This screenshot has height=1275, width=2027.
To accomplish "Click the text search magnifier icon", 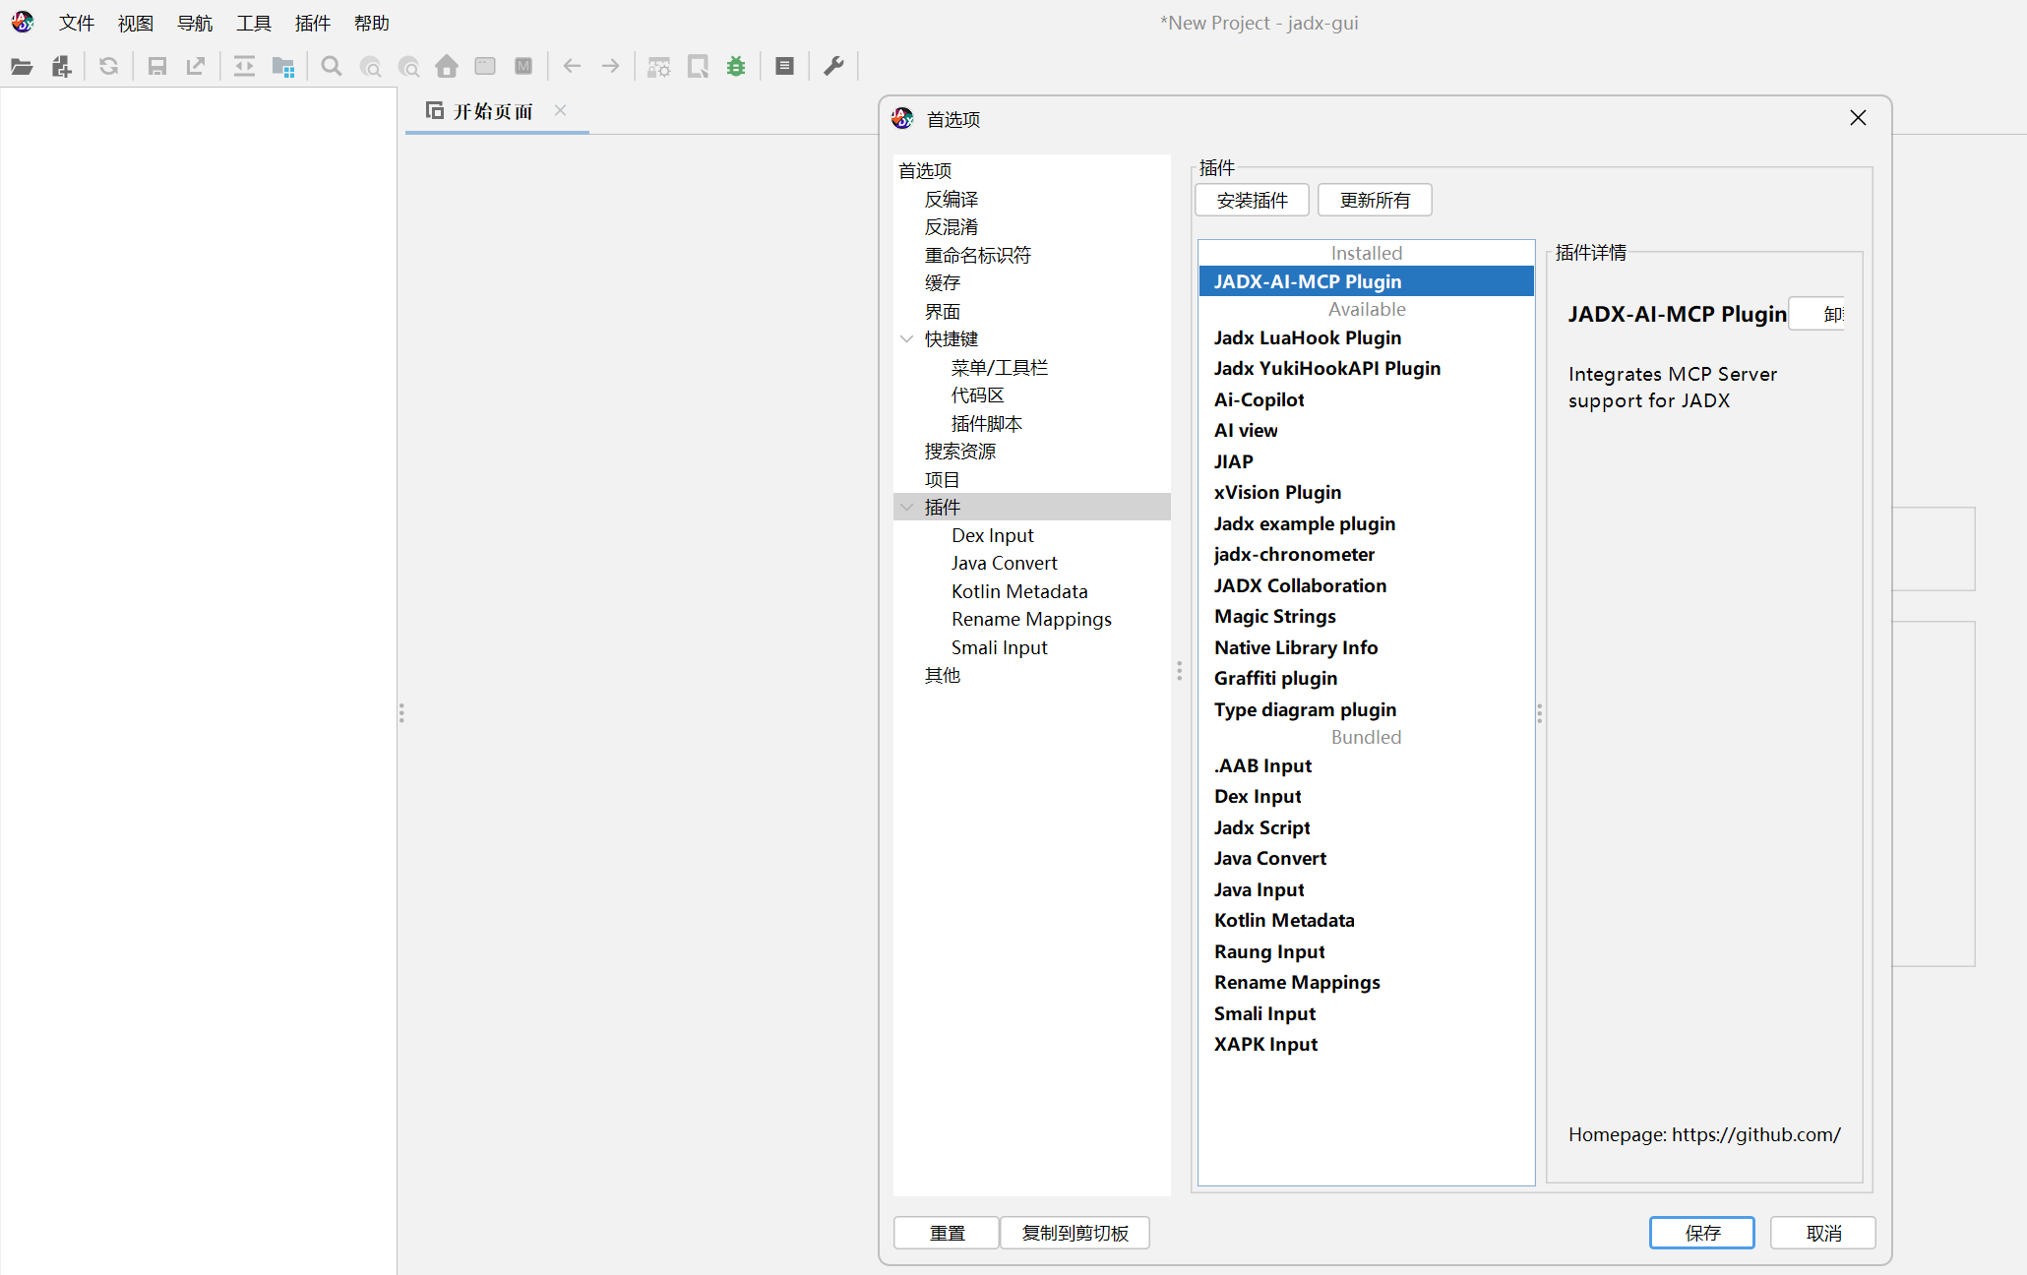I will coord(332,67).
